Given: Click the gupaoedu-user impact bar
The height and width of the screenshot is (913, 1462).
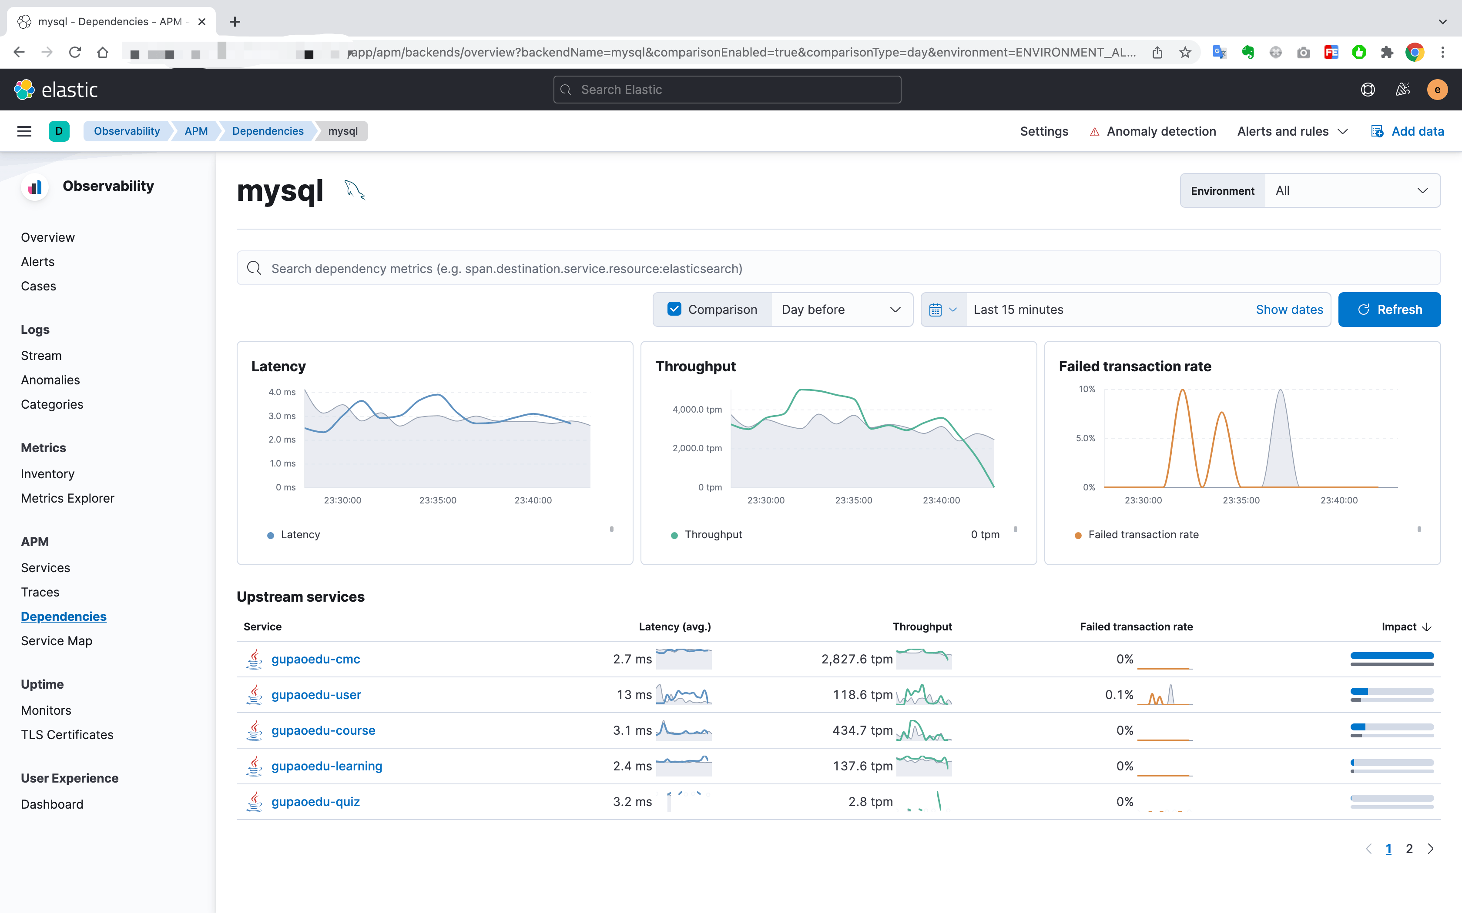Looking at the screenshot, I should point(1392,694).
